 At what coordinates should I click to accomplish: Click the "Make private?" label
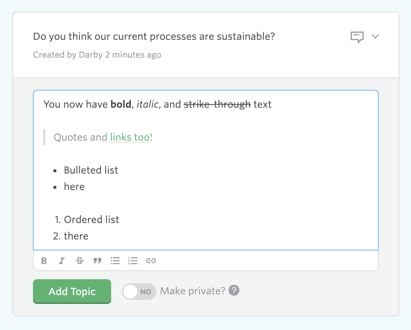[x=193, y=291]
